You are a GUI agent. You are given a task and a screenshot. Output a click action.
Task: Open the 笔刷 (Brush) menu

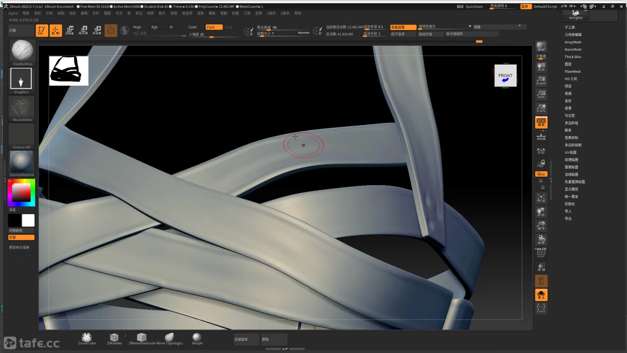[x=26, y=13]
